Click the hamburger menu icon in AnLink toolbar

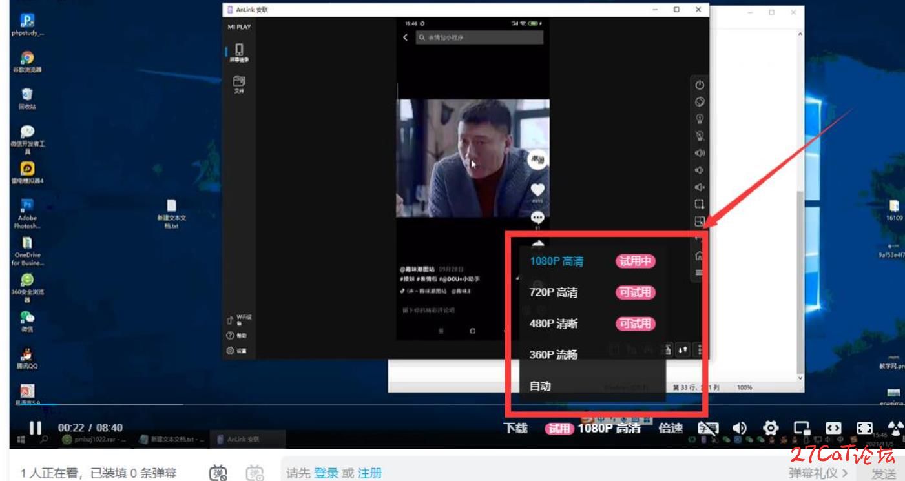(699, 272)
